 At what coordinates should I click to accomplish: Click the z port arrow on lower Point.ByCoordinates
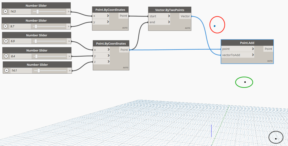pyautogui.click(x=109, y=62)
